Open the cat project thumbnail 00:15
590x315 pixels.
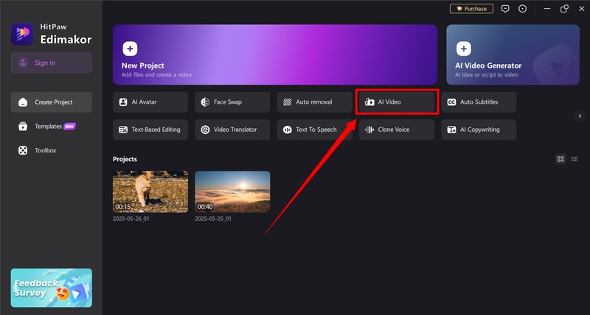(x=150, y=191)
